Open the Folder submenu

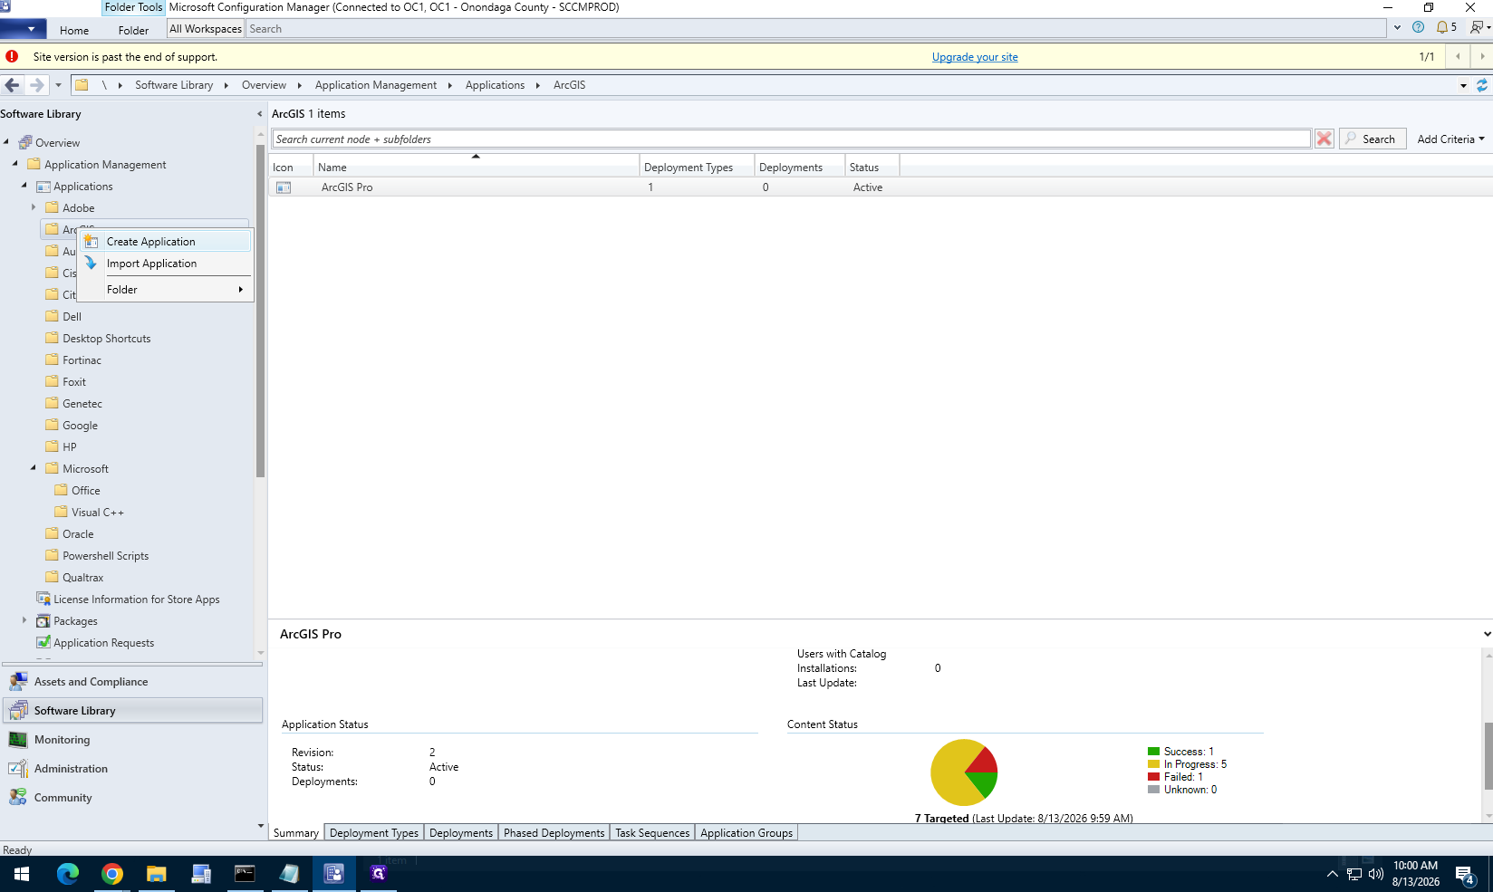pyautogui.click(x=165, y=290)
